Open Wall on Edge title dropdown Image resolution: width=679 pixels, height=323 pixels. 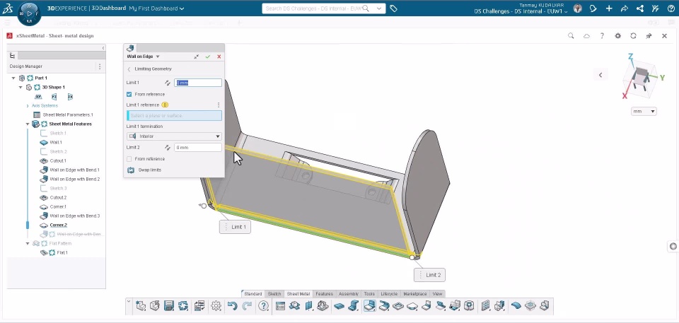coord(158,57)
